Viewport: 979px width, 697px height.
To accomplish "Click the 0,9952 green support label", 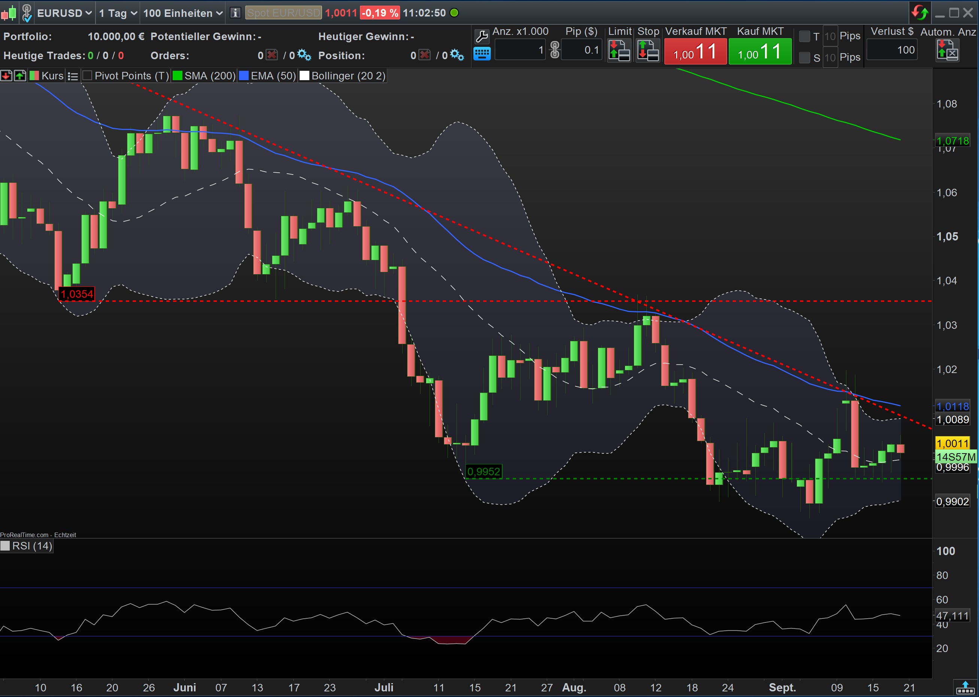I will [x=484, y=472].
